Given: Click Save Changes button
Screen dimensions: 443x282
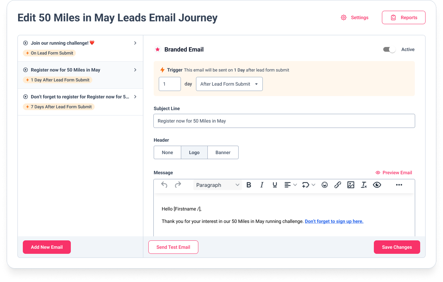Looking at the screenshot, I should (x=397, y=247).
